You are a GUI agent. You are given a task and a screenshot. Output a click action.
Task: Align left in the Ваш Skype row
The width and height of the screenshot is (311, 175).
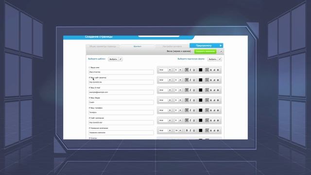pos(207,100)
